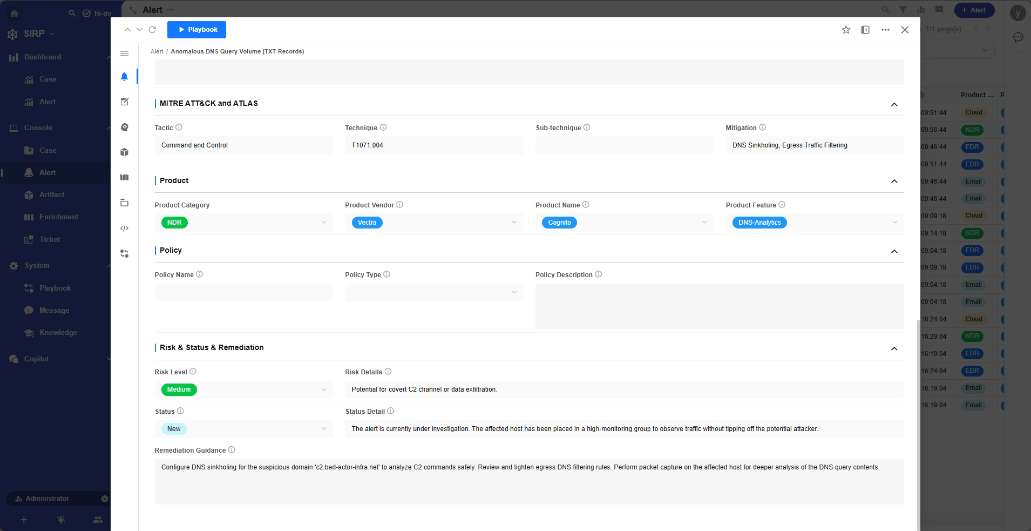Open the more options ellipsis menu

(x=885, y=30)
